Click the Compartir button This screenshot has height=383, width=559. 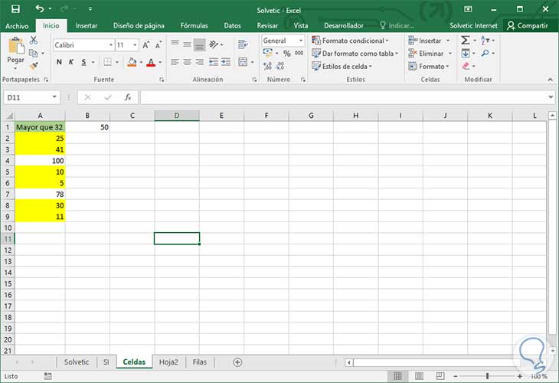point(528,26)
